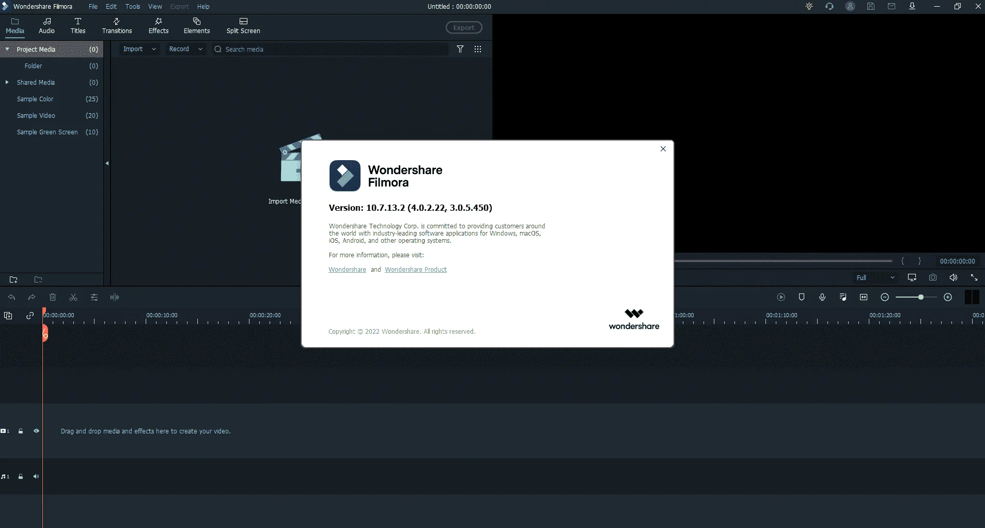Delete folder icon in media panel
The height and width of the screenshot is (528, 985).
[38, 279]
